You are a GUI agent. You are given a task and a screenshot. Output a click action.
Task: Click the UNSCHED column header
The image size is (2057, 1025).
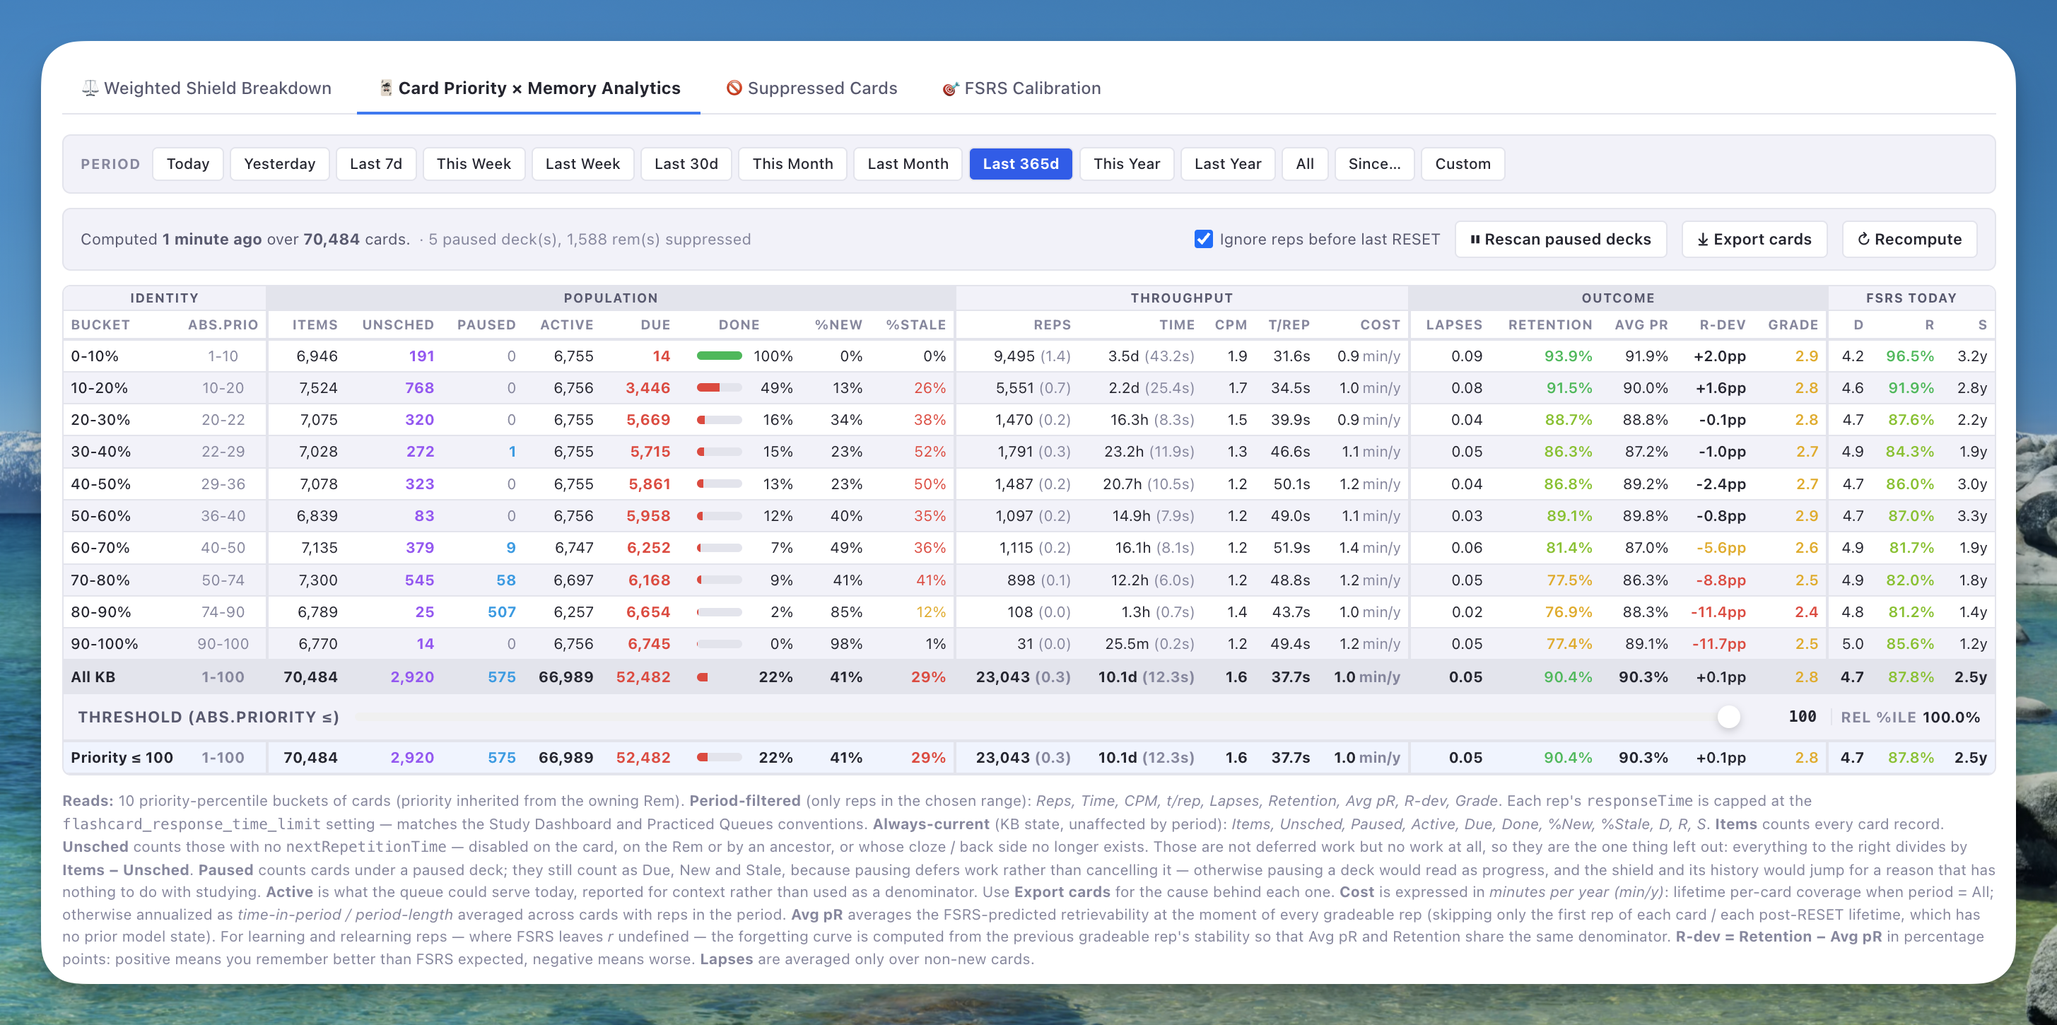(398, 325)
